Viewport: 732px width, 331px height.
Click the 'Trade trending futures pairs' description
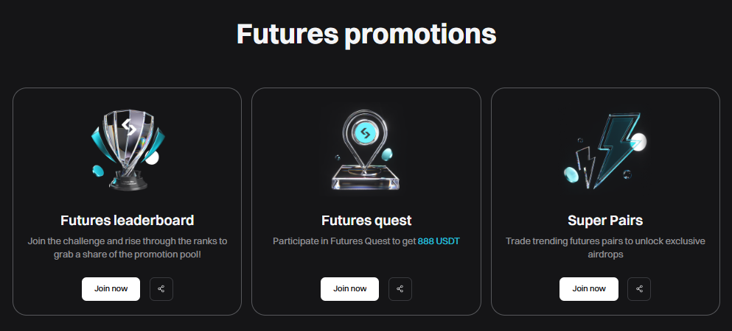(605, 247)
